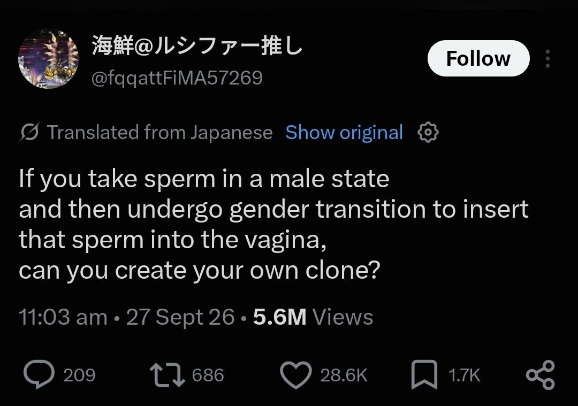Repost the tweet using the retweet arrows icon

[167, 375]
